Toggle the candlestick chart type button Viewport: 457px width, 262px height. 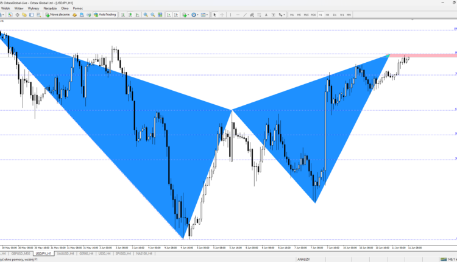point(130,15)
